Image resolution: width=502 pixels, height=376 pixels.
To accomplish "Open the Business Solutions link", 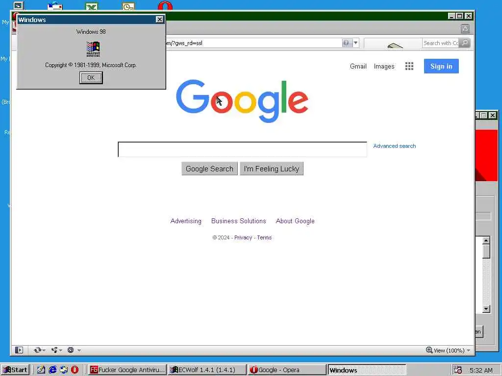I will click(239, 221).
